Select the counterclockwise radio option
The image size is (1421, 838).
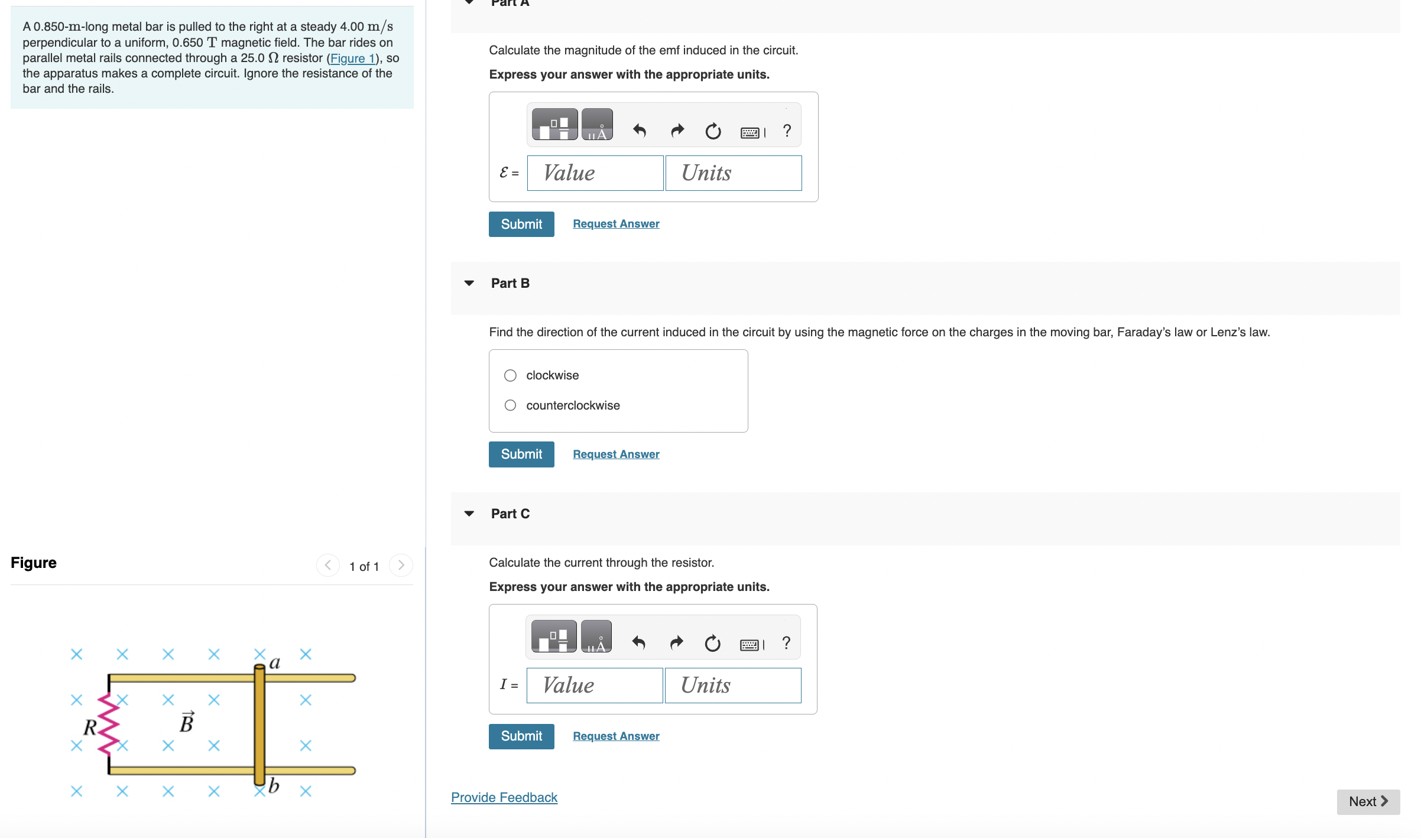pos(510,405)
